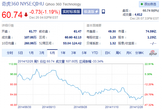This screenshot has height=109, width=163.
Task: Select the 6月 chart tab
Action: tap(52, 53)
